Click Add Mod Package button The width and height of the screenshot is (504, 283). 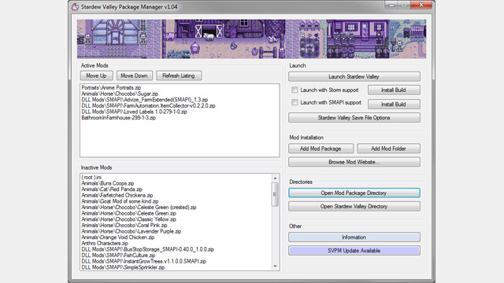[x=321, y=149]
